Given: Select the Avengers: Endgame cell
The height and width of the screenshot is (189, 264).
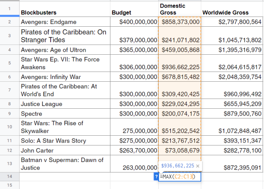Looking at the screenshot, I should 65,22.
